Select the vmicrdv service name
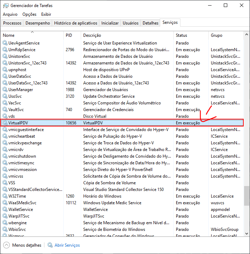 (x=16, y=150)
